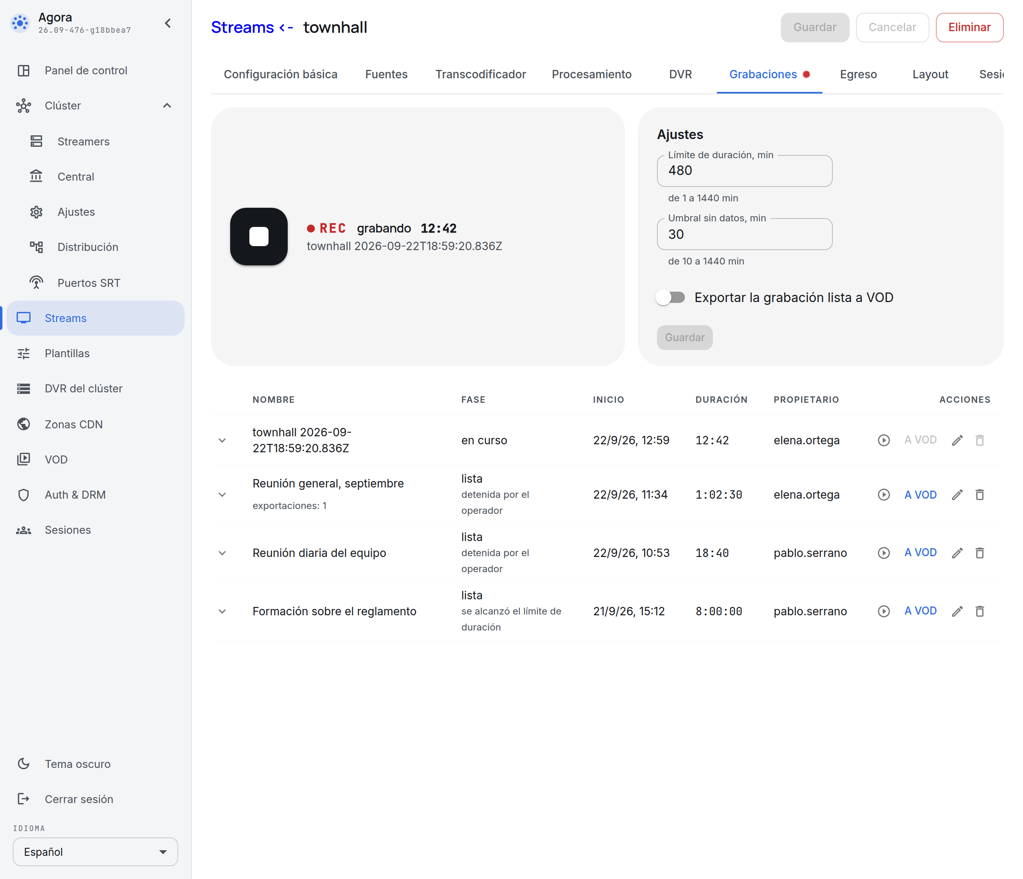Open Zonas CDN page
The image size is (1023, 879).
pos(96,424)
